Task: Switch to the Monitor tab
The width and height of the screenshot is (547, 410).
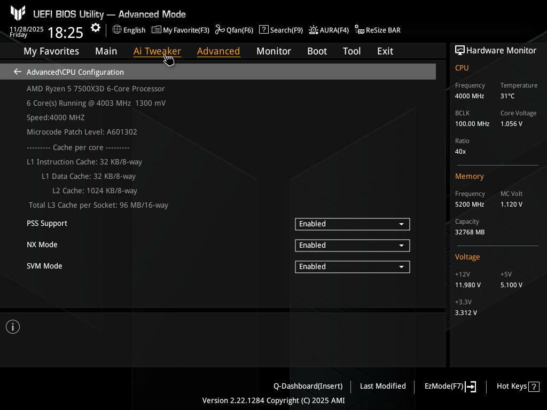Action: click(273, 51)
